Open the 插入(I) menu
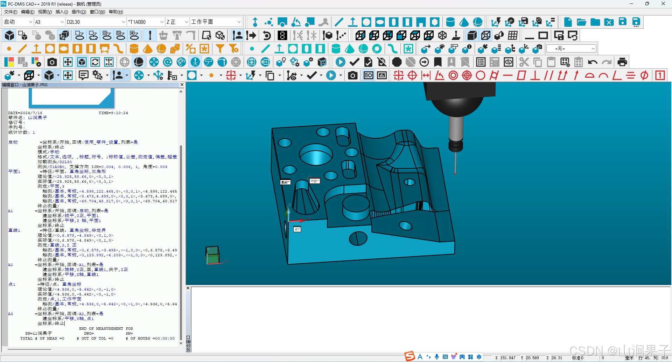 [x=62, y=12]
